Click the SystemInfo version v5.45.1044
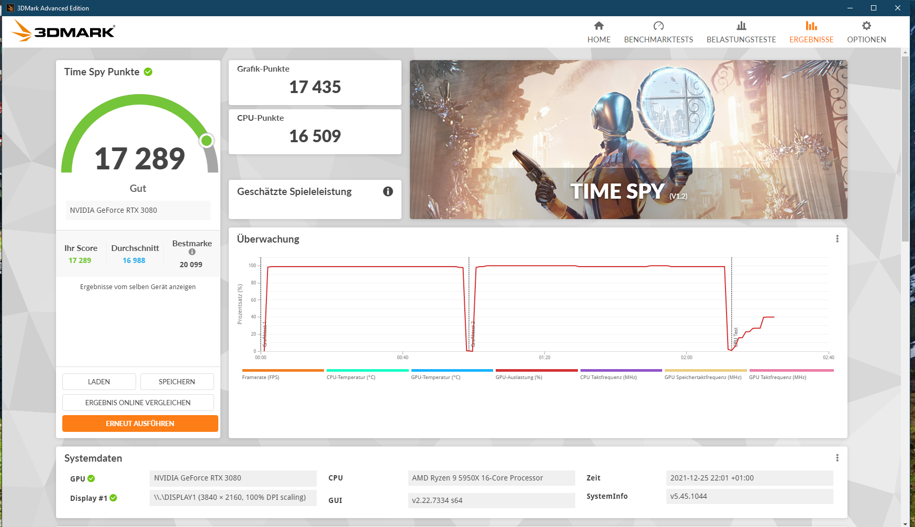915x527 pixels. pyautogui.click(x=750, y=496)
